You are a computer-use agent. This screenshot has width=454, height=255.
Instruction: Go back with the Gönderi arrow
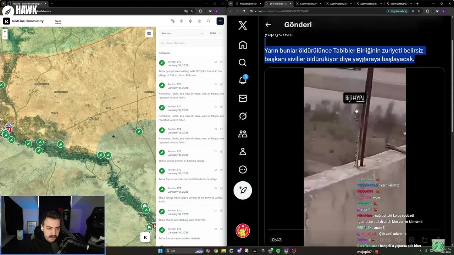(x=268, y=24)
